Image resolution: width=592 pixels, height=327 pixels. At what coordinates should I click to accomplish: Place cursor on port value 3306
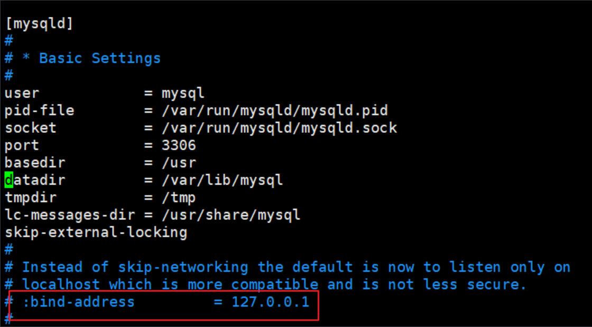[x=179, y=146]
